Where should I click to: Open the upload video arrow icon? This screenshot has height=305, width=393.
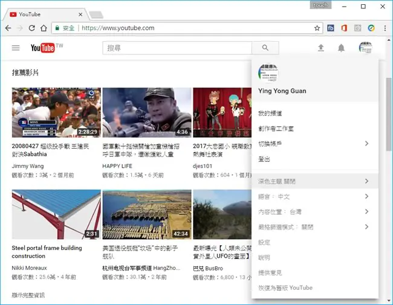(321, 48)
